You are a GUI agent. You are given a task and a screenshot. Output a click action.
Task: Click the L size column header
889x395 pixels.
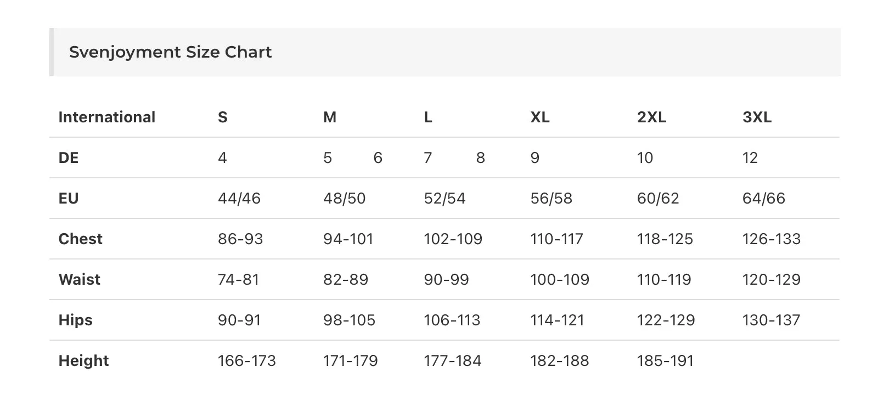[x=428, y=117]
